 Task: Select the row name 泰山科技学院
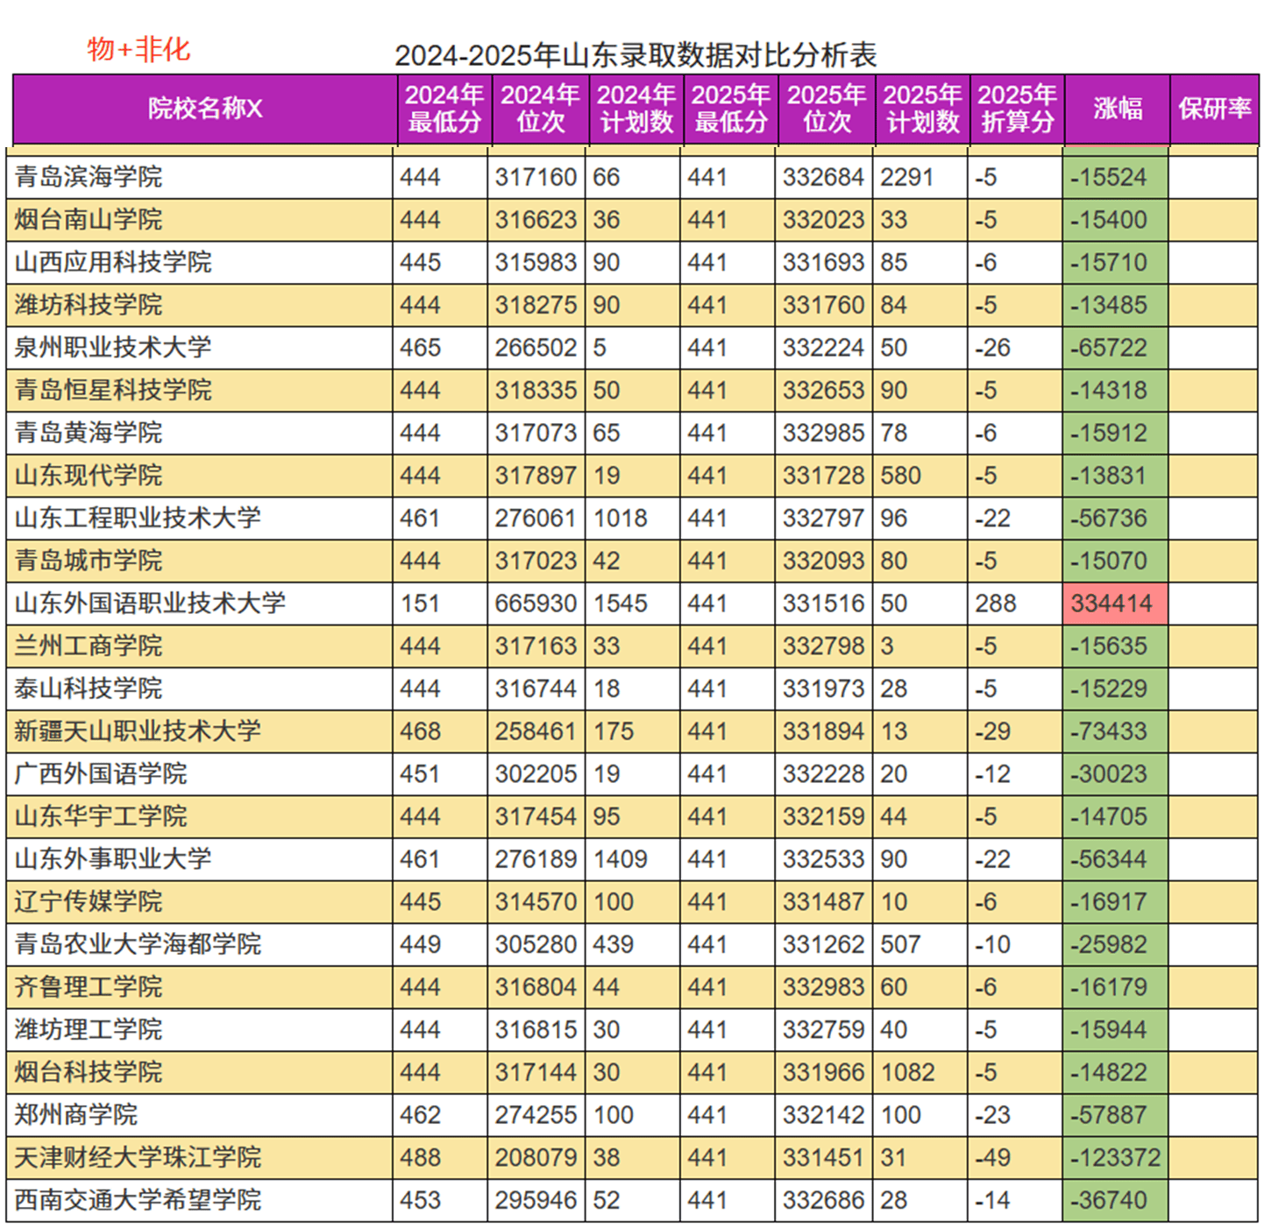coord(89,688)
